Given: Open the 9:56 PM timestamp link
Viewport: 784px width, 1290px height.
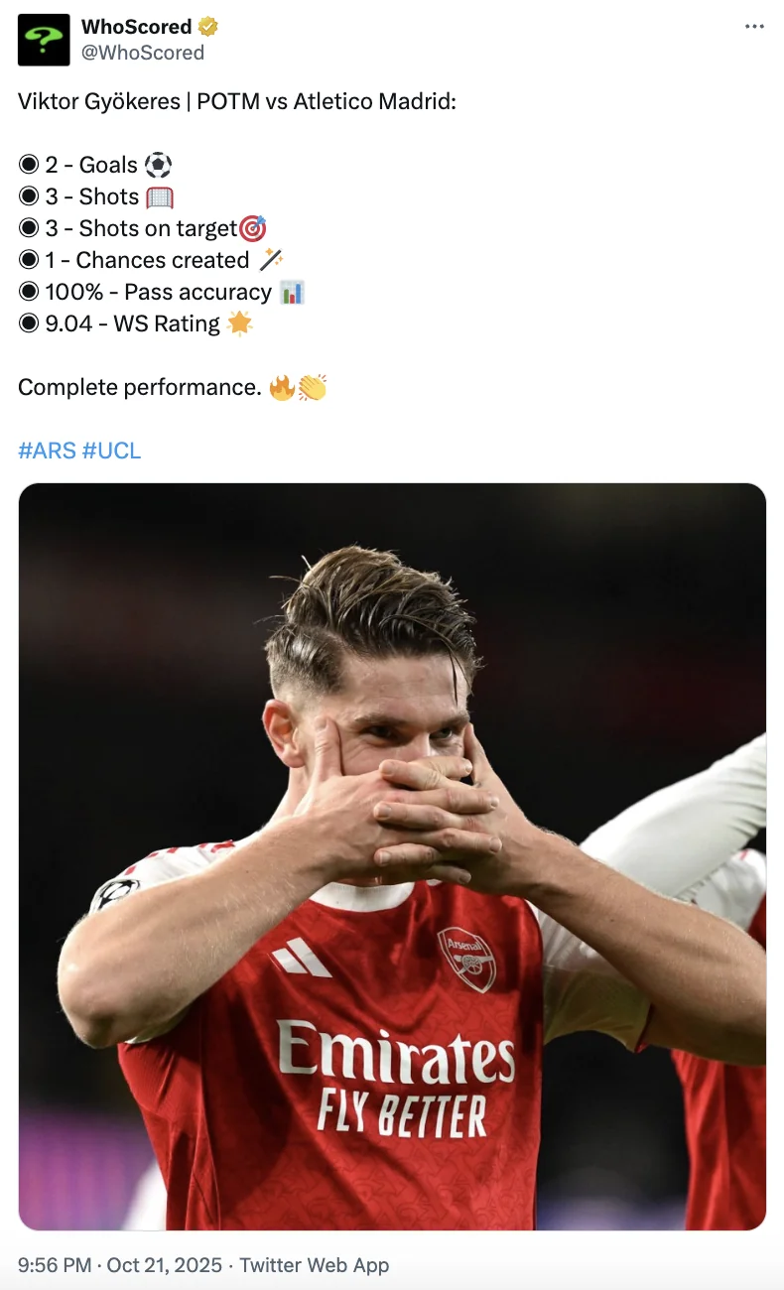Looking at the screenshot, I should pos(55,1265).
